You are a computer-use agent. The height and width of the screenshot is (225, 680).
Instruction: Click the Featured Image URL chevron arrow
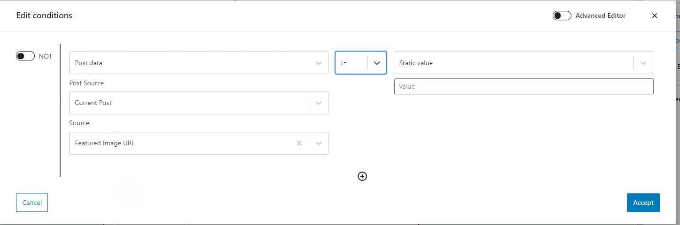pos(319,143)
